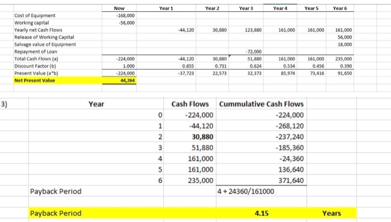Click the 85,974 present value cell
Viewport: 391px width, 222px height.
[x=288, y=73]
